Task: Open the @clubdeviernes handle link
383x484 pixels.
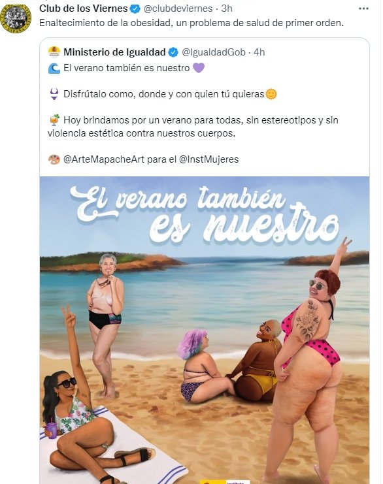Action: [x=178, y=8]
